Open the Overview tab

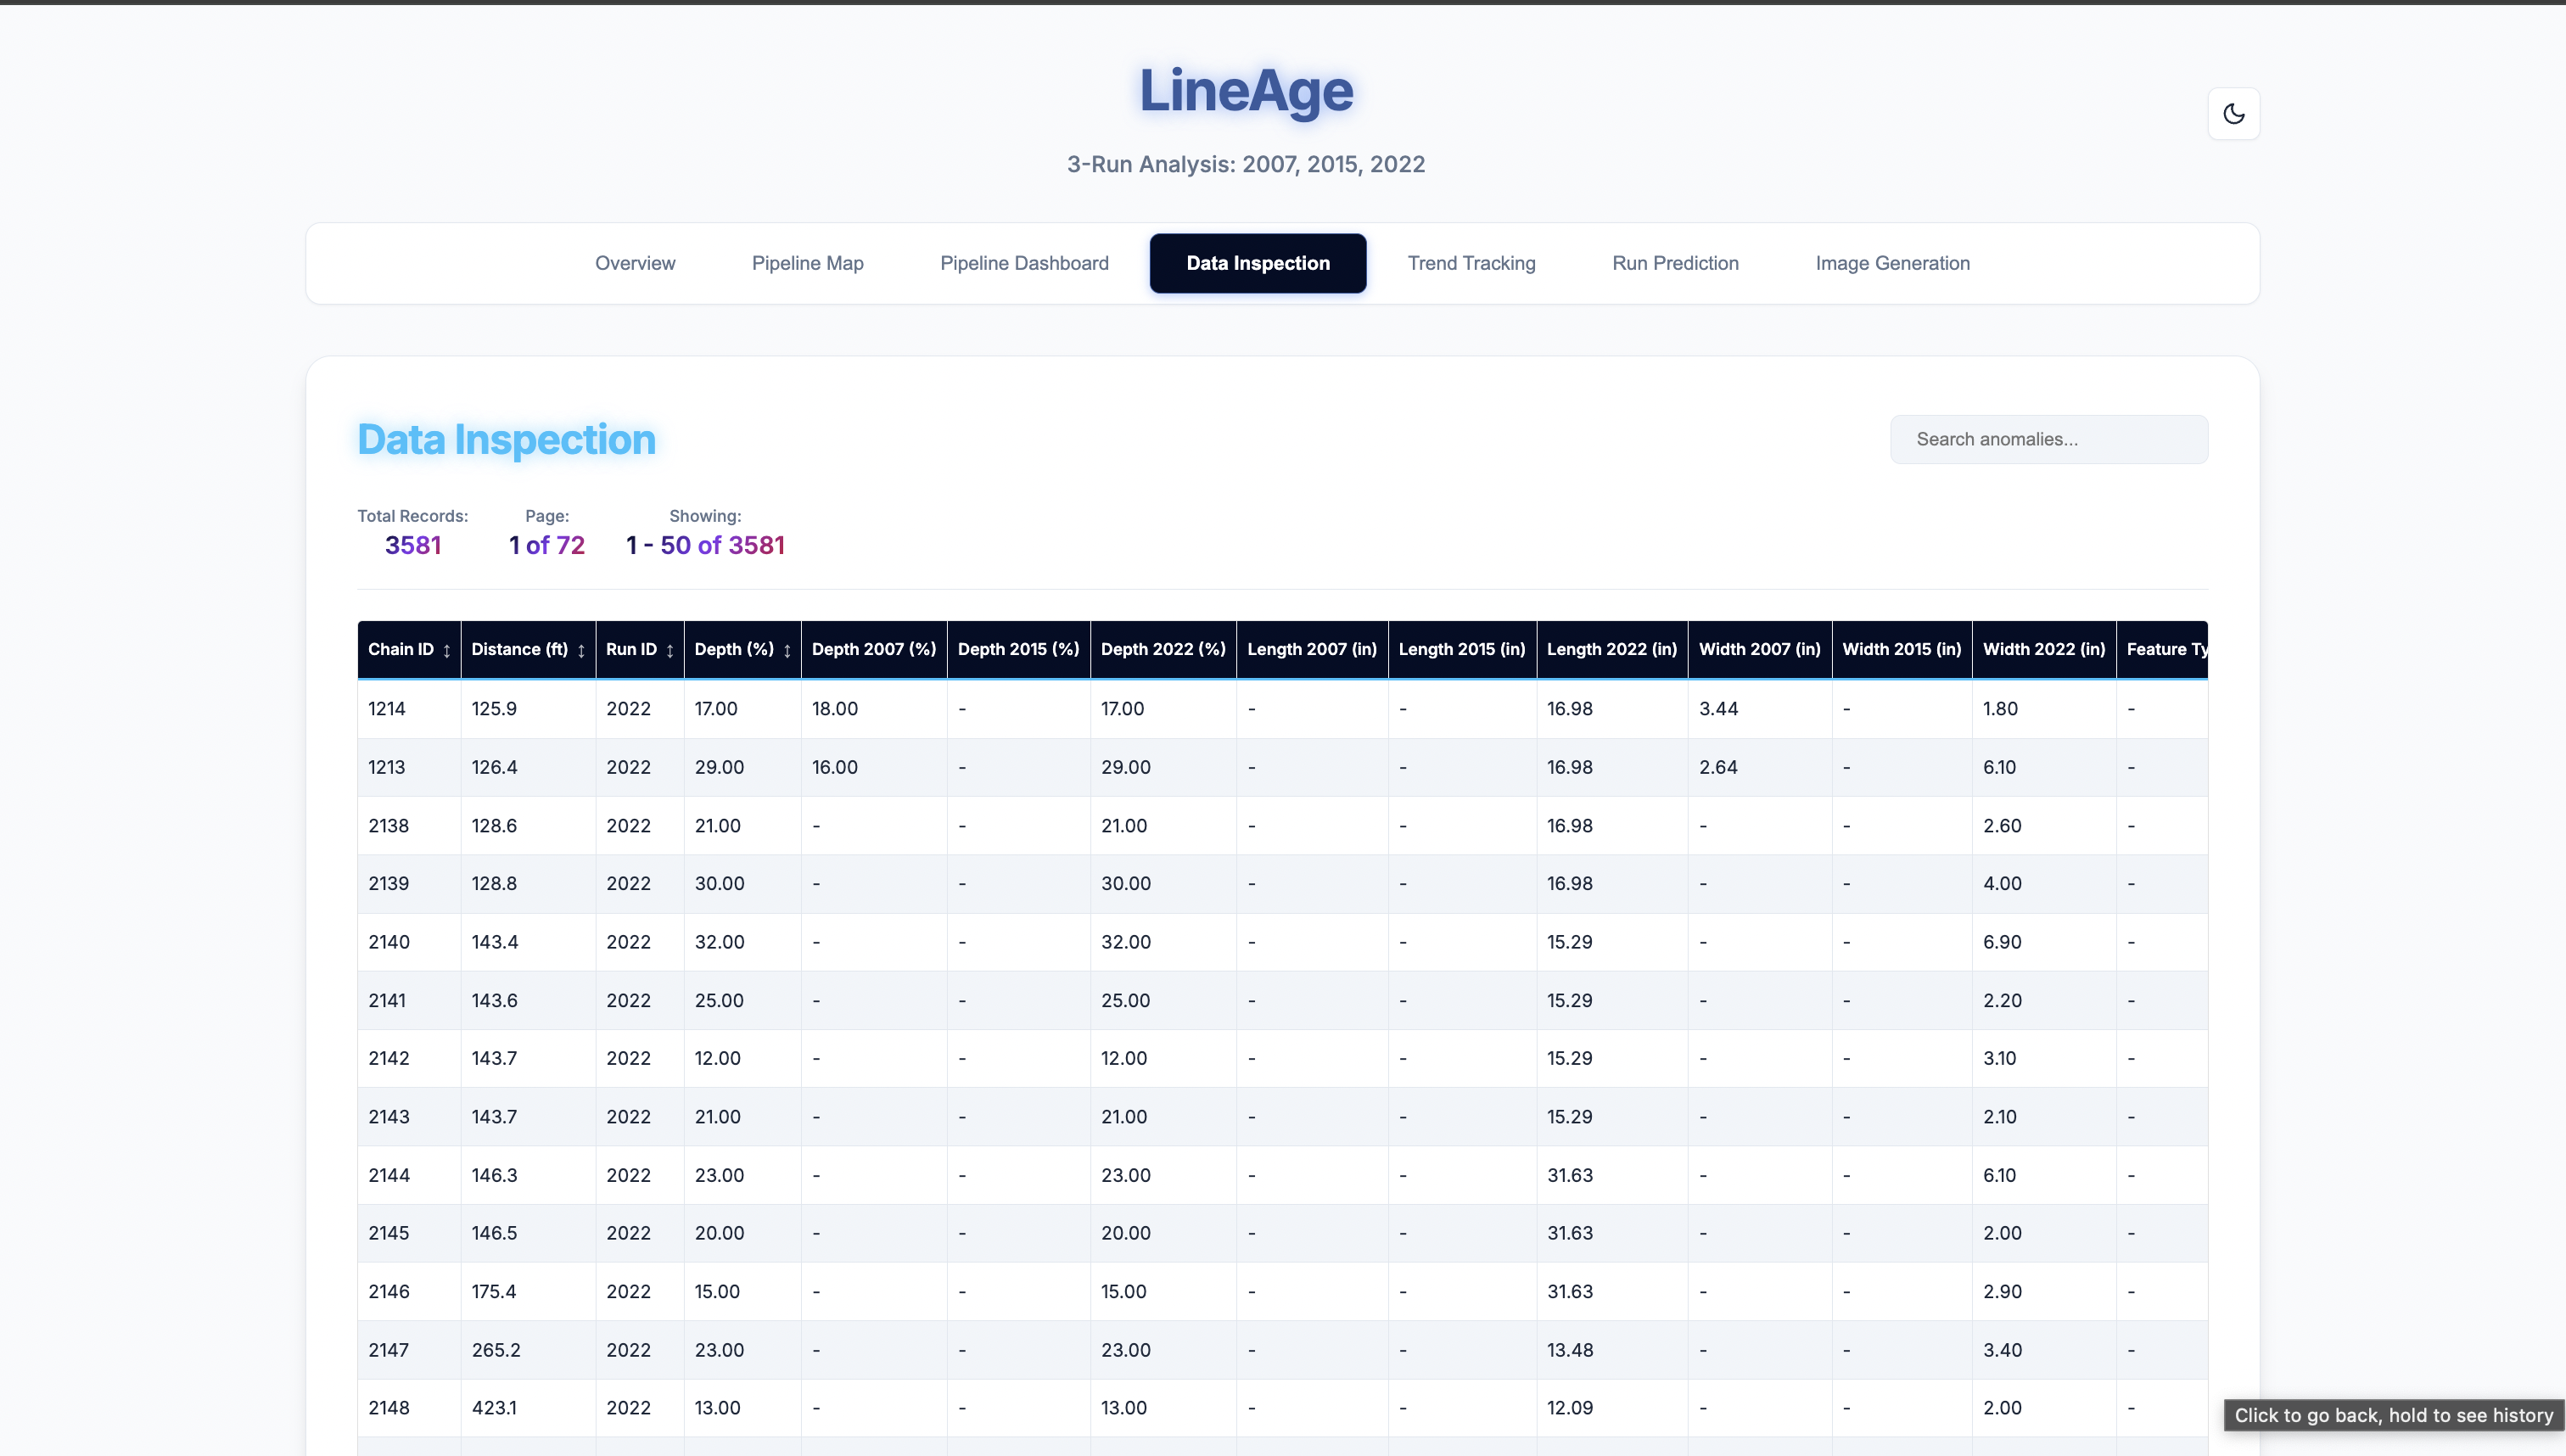(x=635, y=263)
